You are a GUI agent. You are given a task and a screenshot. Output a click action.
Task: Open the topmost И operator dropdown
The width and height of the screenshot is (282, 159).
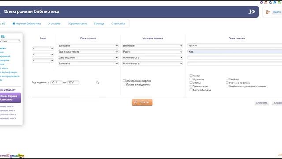pyautogui.click(x=43, y=49)
